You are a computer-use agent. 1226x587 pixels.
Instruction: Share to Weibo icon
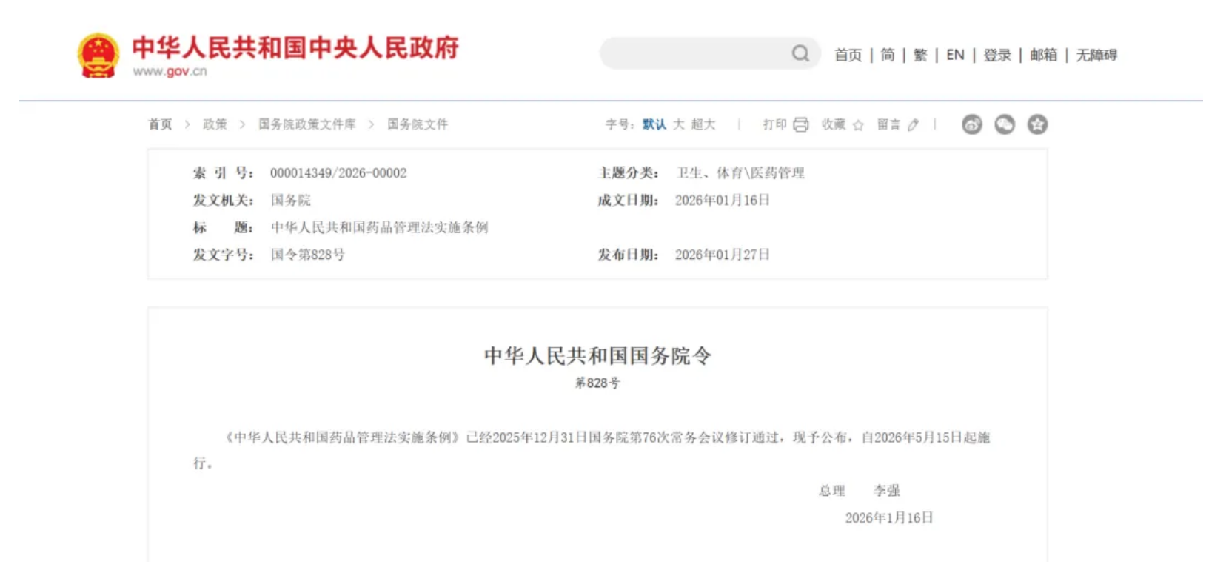(x=972, y=124)
